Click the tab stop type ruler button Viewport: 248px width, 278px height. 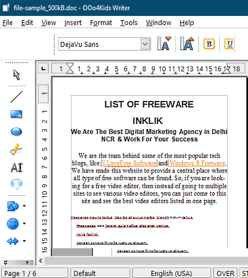coord(43,69)
